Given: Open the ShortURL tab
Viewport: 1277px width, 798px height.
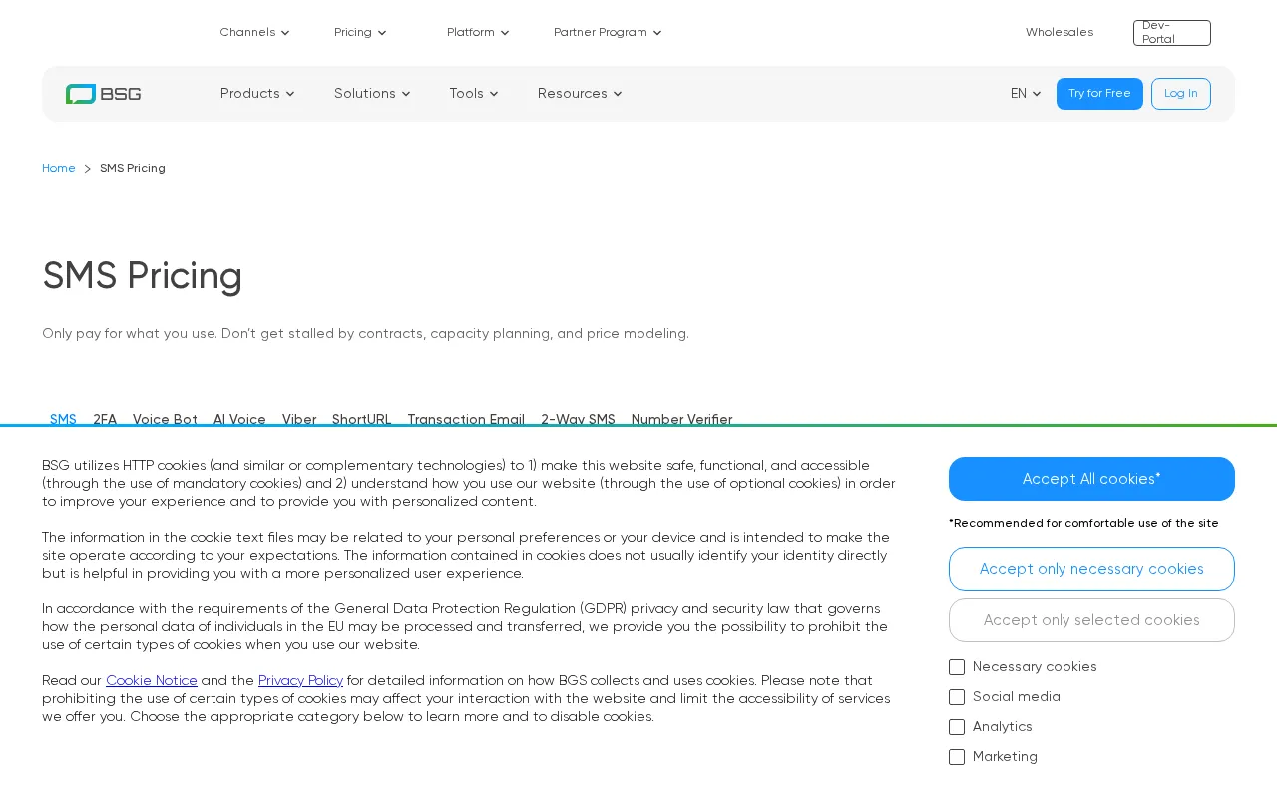Looking at the screenshot, I should [x=362, y=419].
